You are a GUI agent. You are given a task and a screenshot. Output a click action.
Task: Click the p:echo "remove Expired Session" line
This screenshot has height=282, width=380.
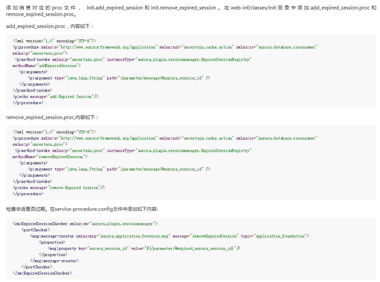tap(58, 188)
